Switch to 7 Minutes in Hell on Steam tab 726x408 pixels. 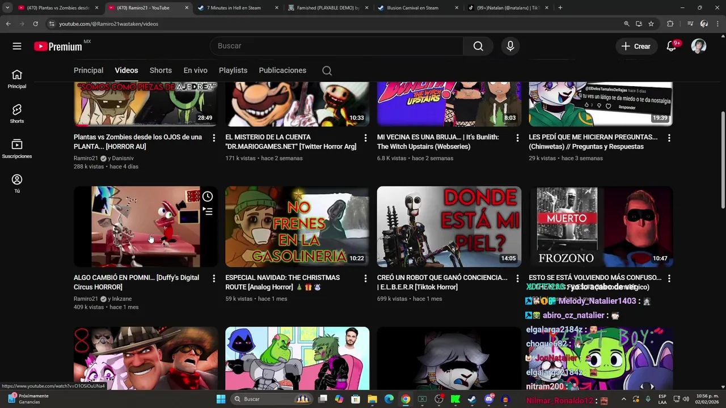point(238,8)
